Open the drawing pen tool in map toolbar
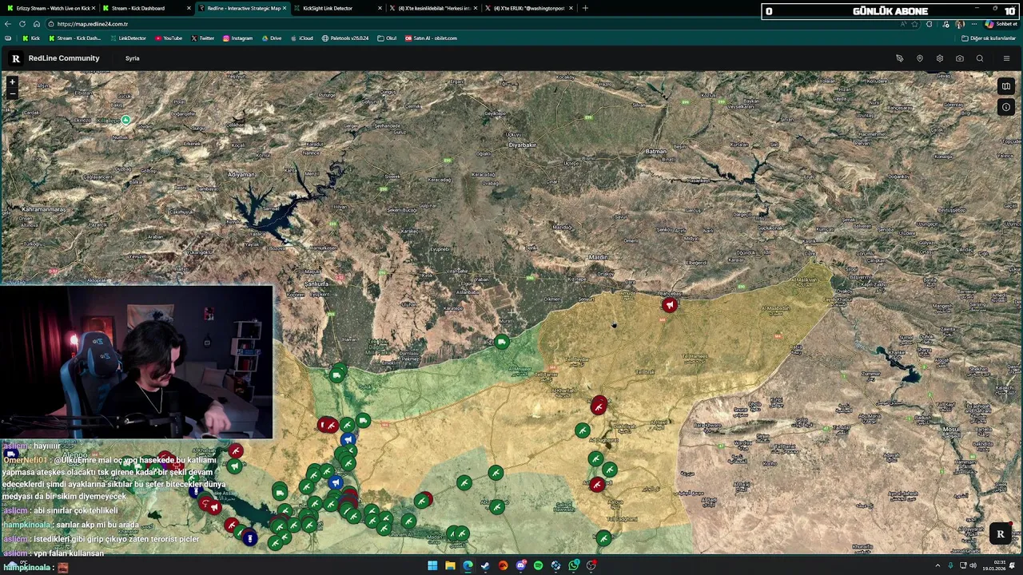1023x575 pixels. click(900, 58)
